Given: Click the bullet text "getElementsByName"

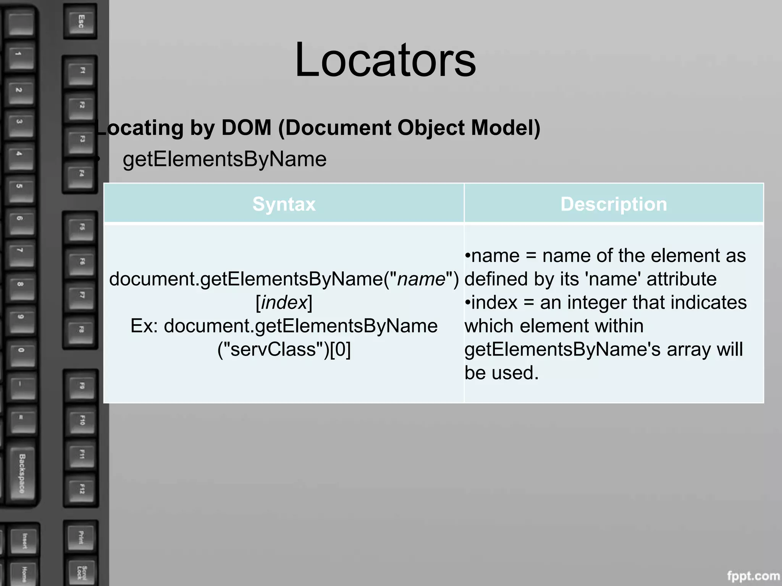Looking at the screenshot, I should pyautogui.click(x=225, y=159).
